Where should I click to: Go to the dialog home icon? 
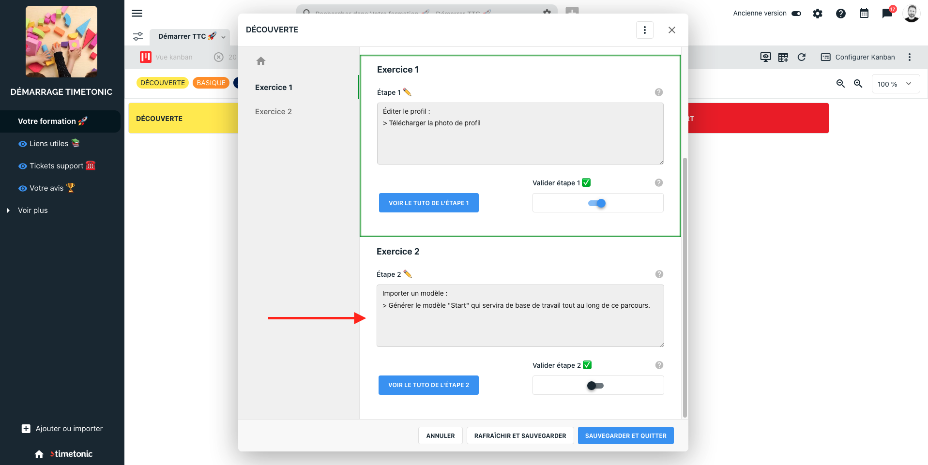[261, 61]
